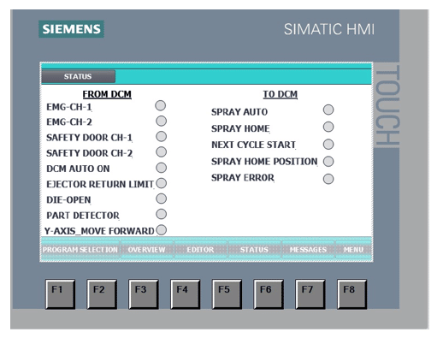Click the F3 function key
443x338 pixels.
(x=144, y=294)
